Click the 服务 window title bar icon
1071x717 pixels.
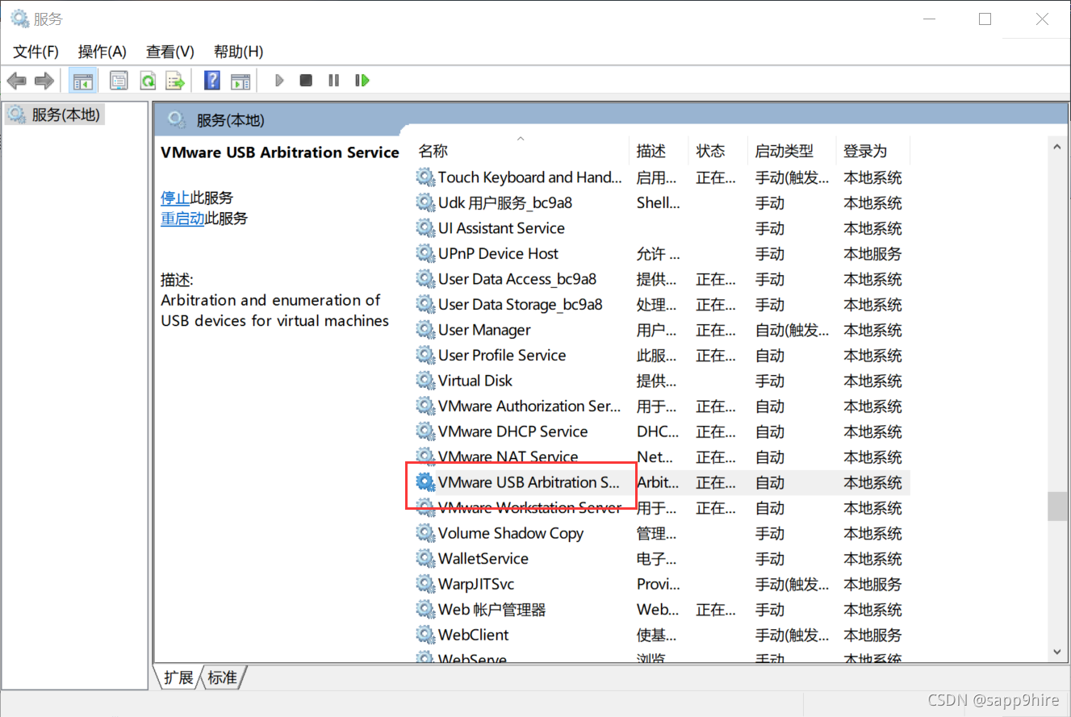19,18
